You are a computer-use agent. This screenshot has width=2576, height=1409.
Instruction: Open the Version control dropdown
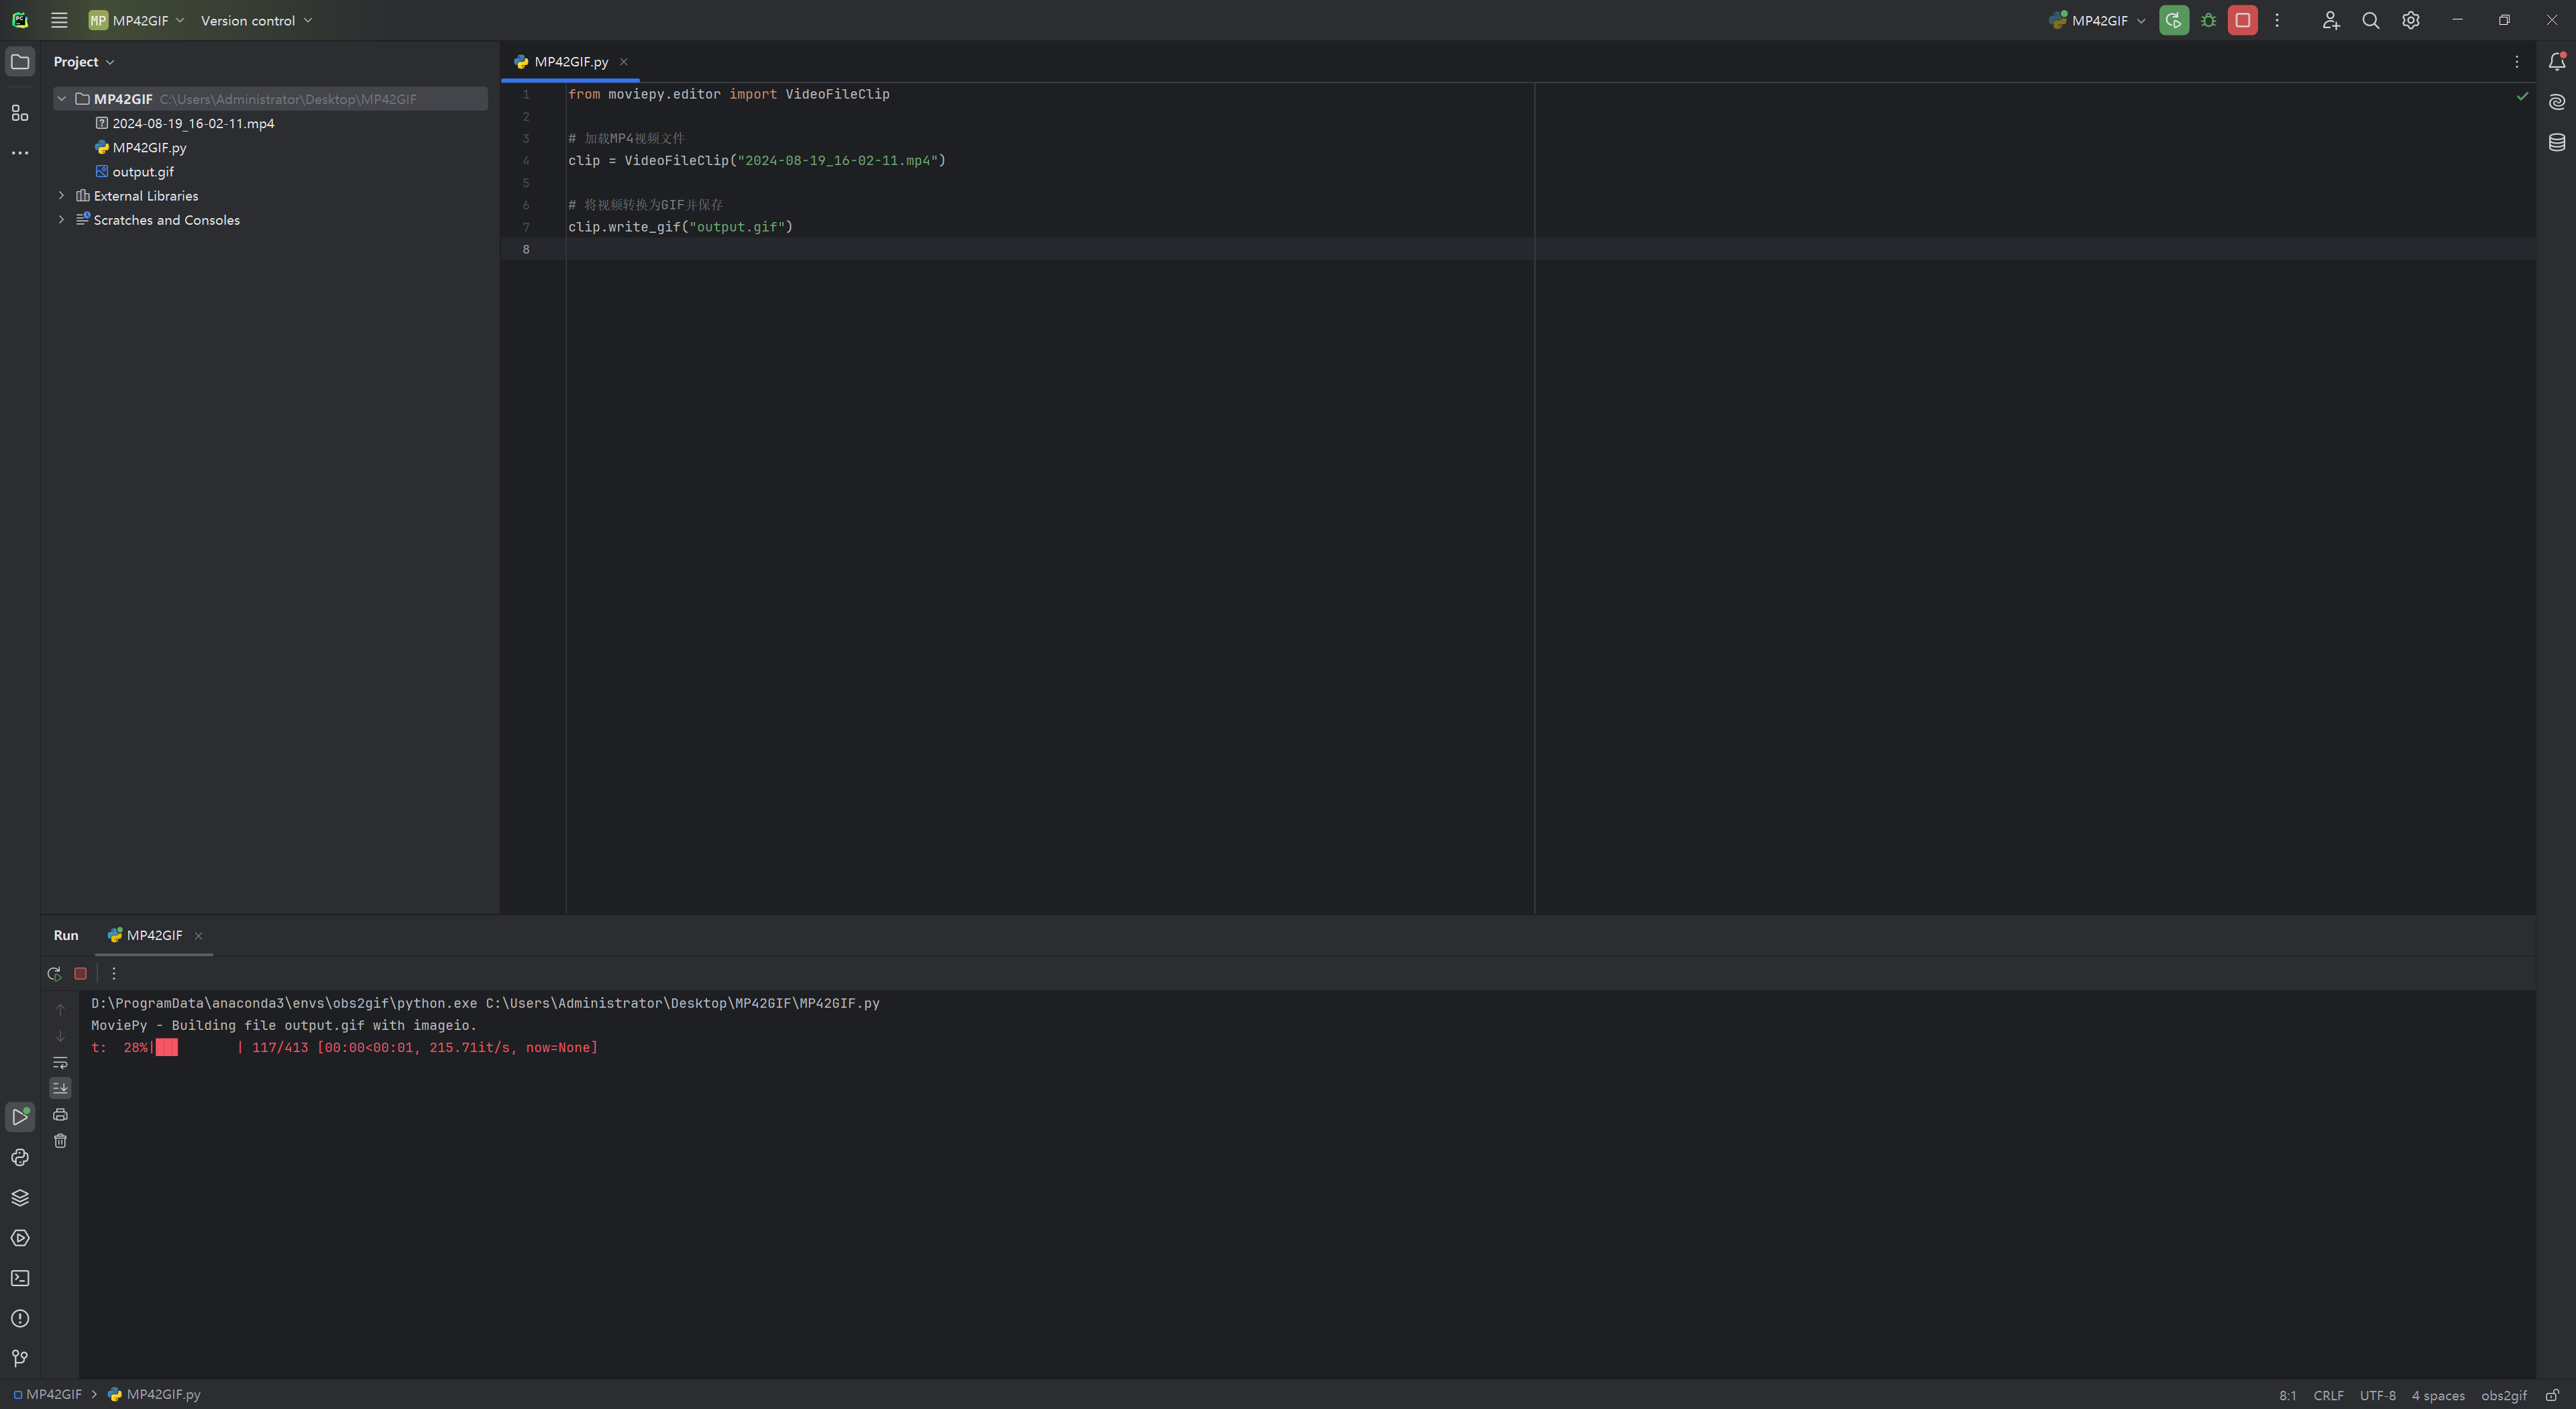click(x=256, y=20)
